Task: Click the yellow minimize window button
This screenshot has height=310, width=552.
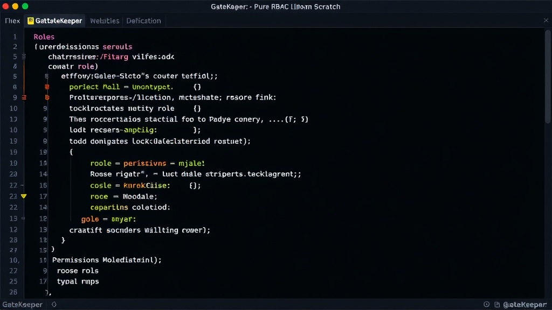Action: pyautogui.click(x=15, y=6)
